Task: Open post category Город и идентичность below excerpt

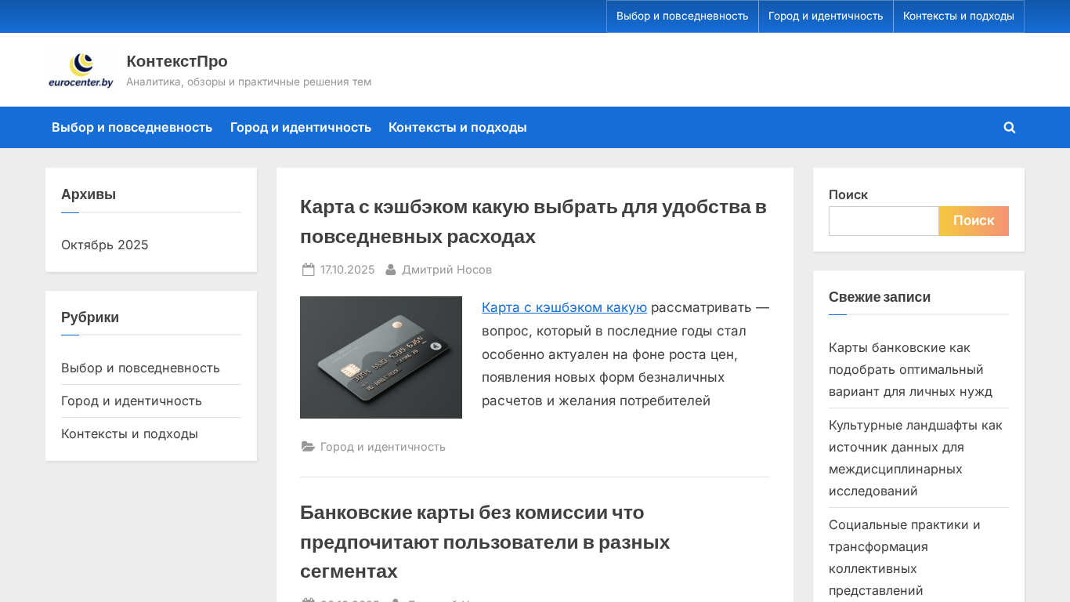Action: point(383,447)
